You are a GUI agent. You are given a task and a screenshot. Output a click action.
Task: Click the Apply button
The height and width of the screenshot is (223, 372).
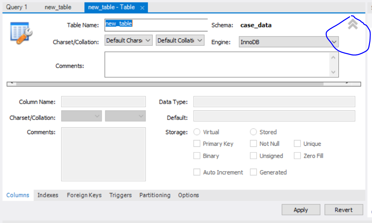pyautogui.click(x=301, y=210)
